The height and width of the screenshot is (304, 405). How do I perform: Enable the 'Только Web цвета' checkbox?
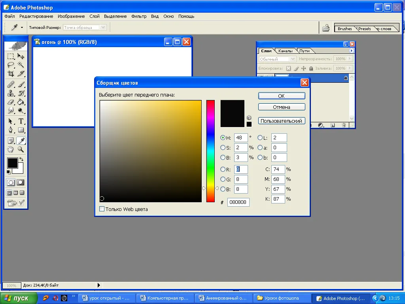(x=102, y=209)
